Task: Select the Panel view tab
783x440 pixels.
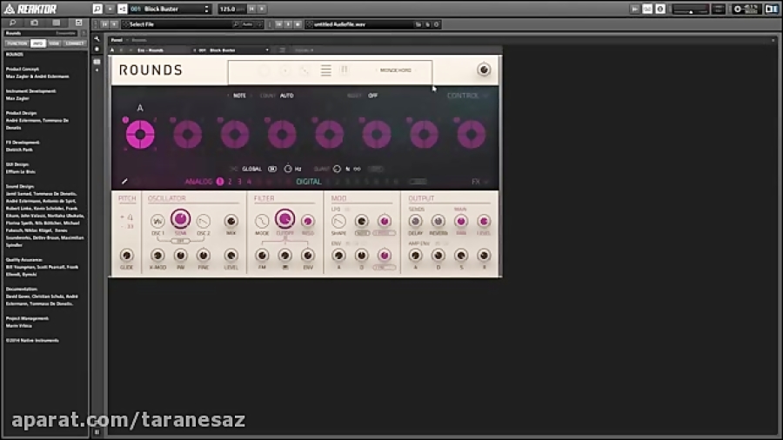Action: 117,40
